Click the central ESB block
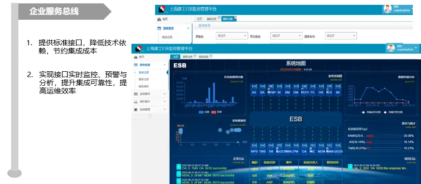Screen dimensions: 421x184 click(x=296, y=119)
